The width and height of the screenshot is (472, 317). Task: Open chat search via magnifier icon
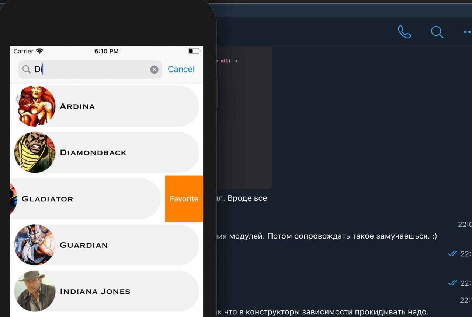(437, 32)
